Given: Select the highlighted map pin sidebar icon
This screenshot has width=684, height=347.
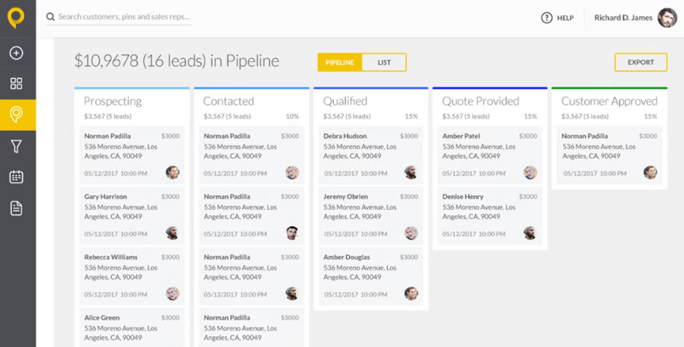Looking at the screenshot, I should (x=17, y=115).
